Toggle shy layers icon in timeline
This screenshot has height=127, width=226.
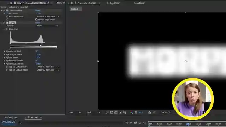131,123
